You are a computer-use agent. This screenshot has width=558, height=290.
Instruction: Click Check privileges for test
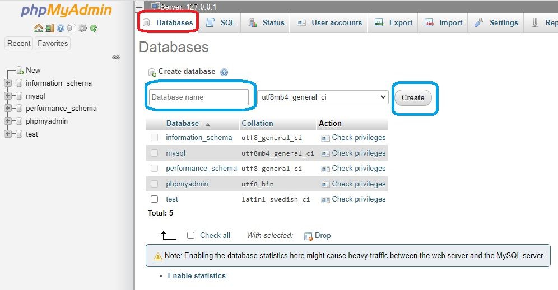point(354,199)
